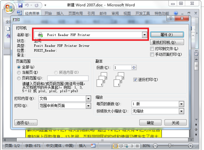Open 经典菜单 tab
The image size is (204, 150).
32,13
